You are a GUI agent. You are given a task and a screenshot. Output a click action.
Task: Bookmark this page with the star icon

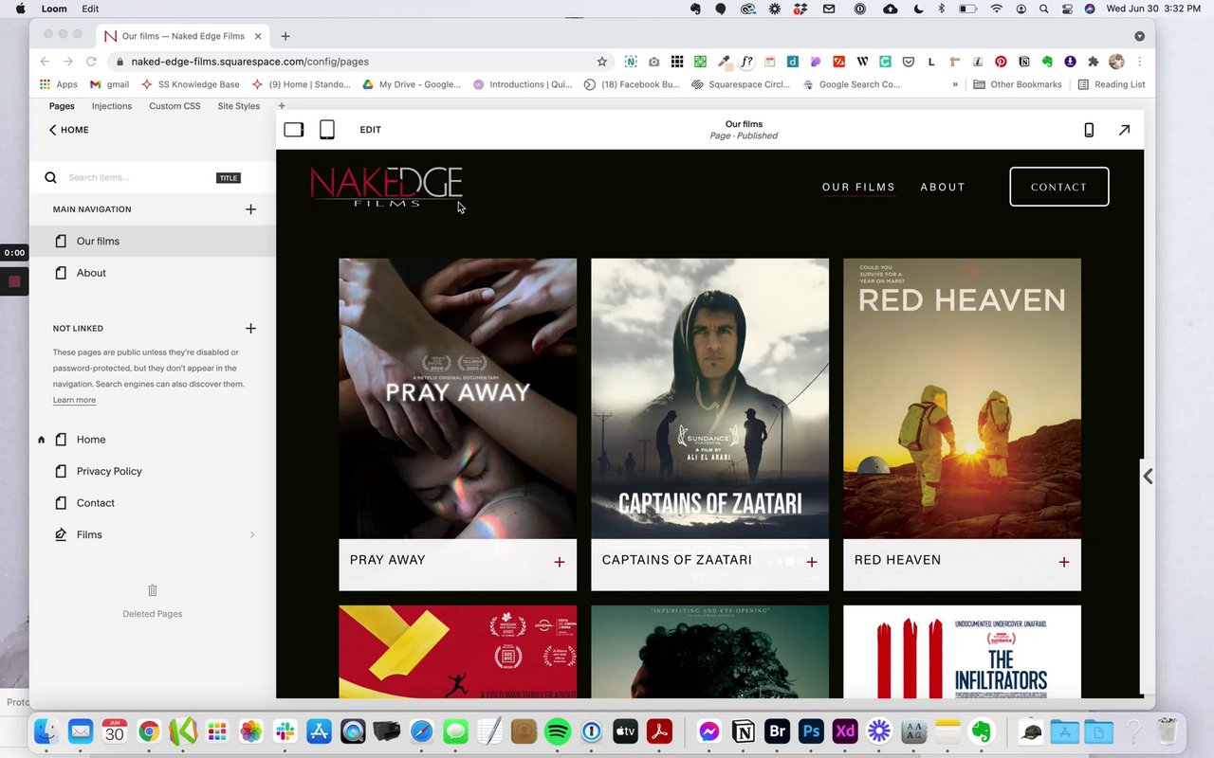(x=601, y=62)
